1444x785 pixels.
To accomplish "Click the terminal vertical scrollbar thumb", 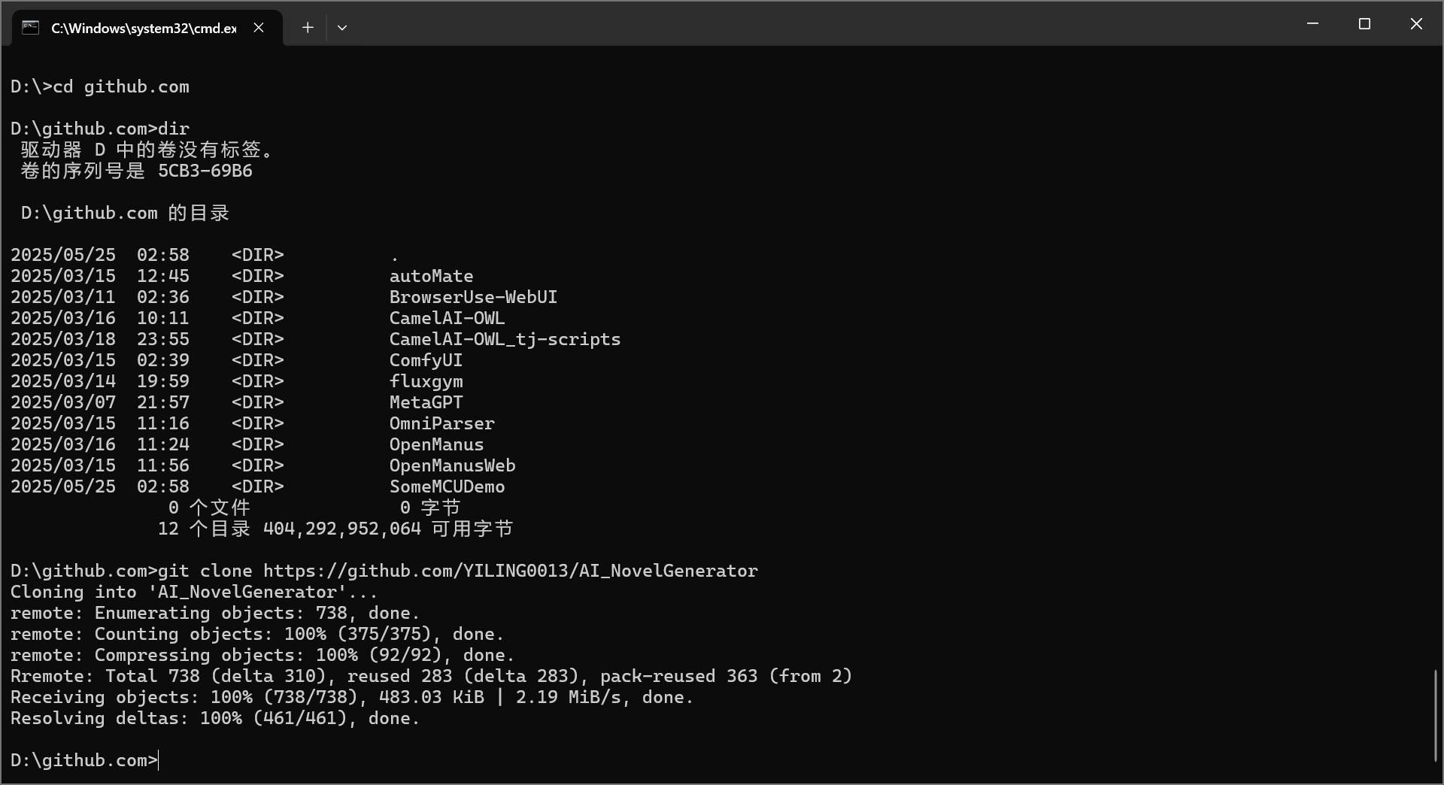I will click(x=1436, y=716).
